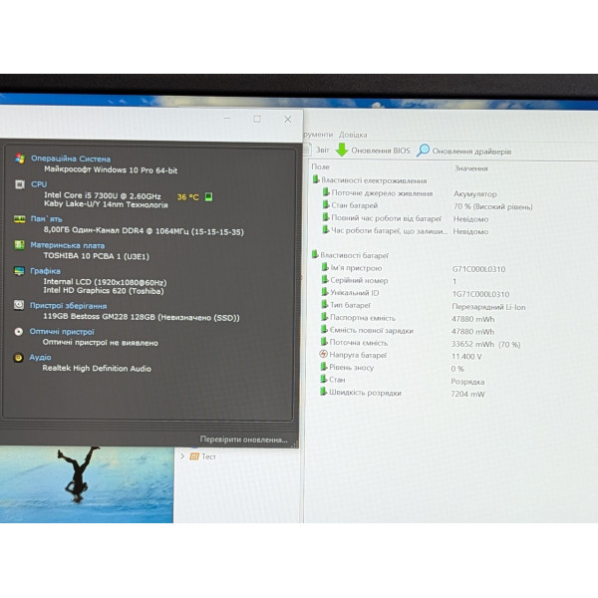This screenshot has height=598, width=598.
Task: Select the Стан батарей row
Action: click(428, 206)
